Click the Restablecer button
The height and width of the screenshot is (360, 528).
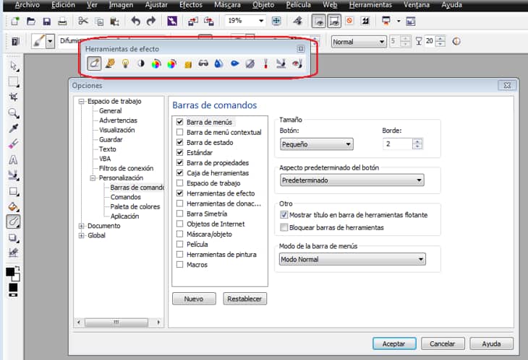pyautogui.click(x=245, y=299)
